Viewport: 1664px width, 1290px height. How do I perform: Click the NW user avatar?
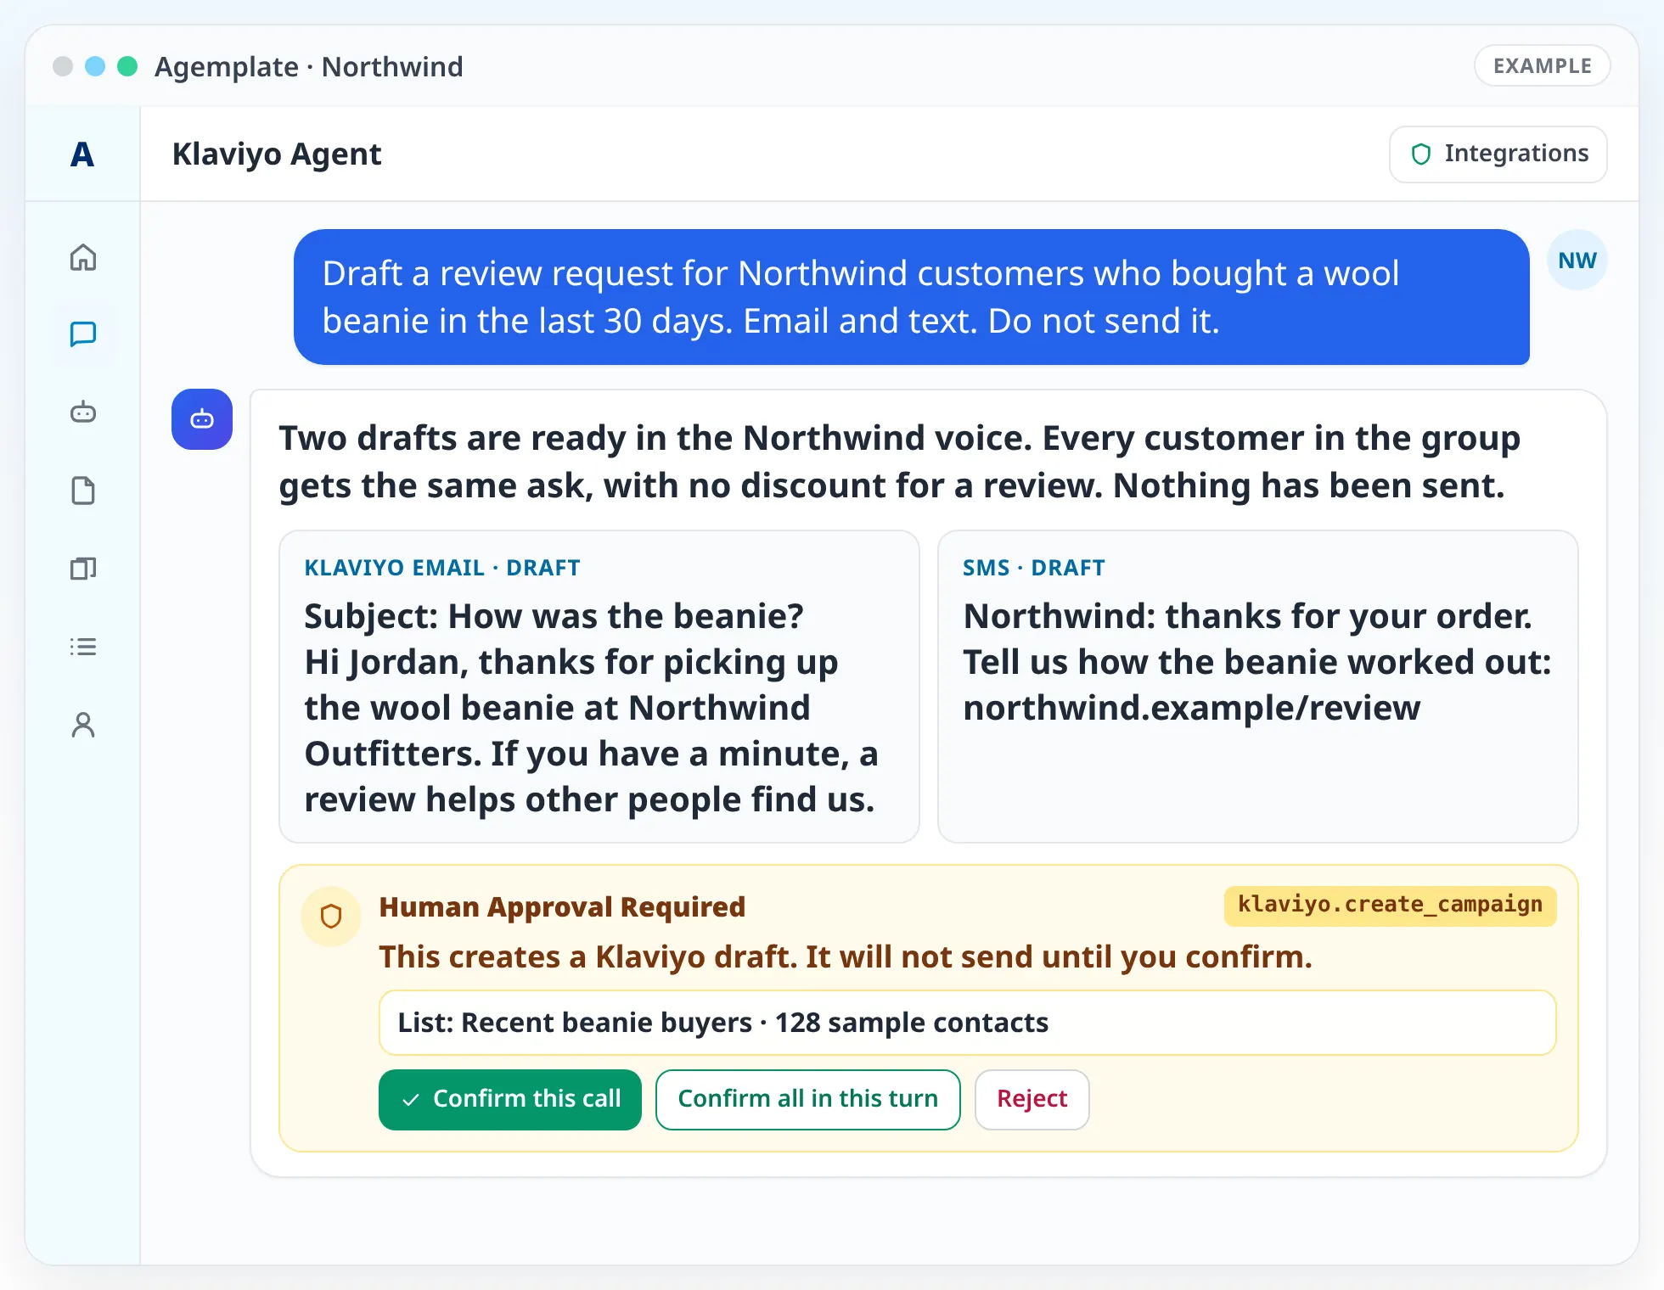pos(1577,261)
